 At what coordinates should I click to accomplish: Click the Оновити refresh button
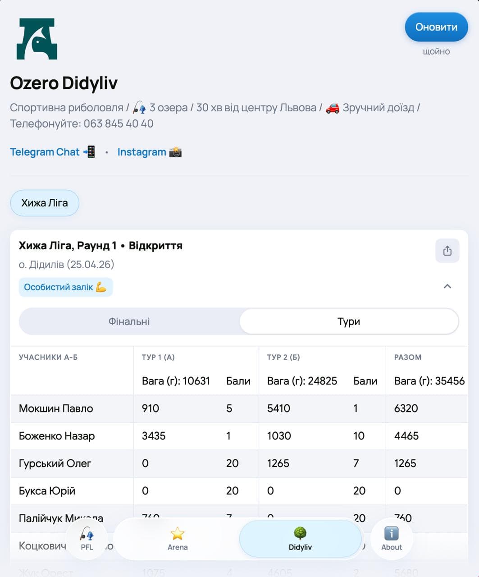[x=436, y=27]
